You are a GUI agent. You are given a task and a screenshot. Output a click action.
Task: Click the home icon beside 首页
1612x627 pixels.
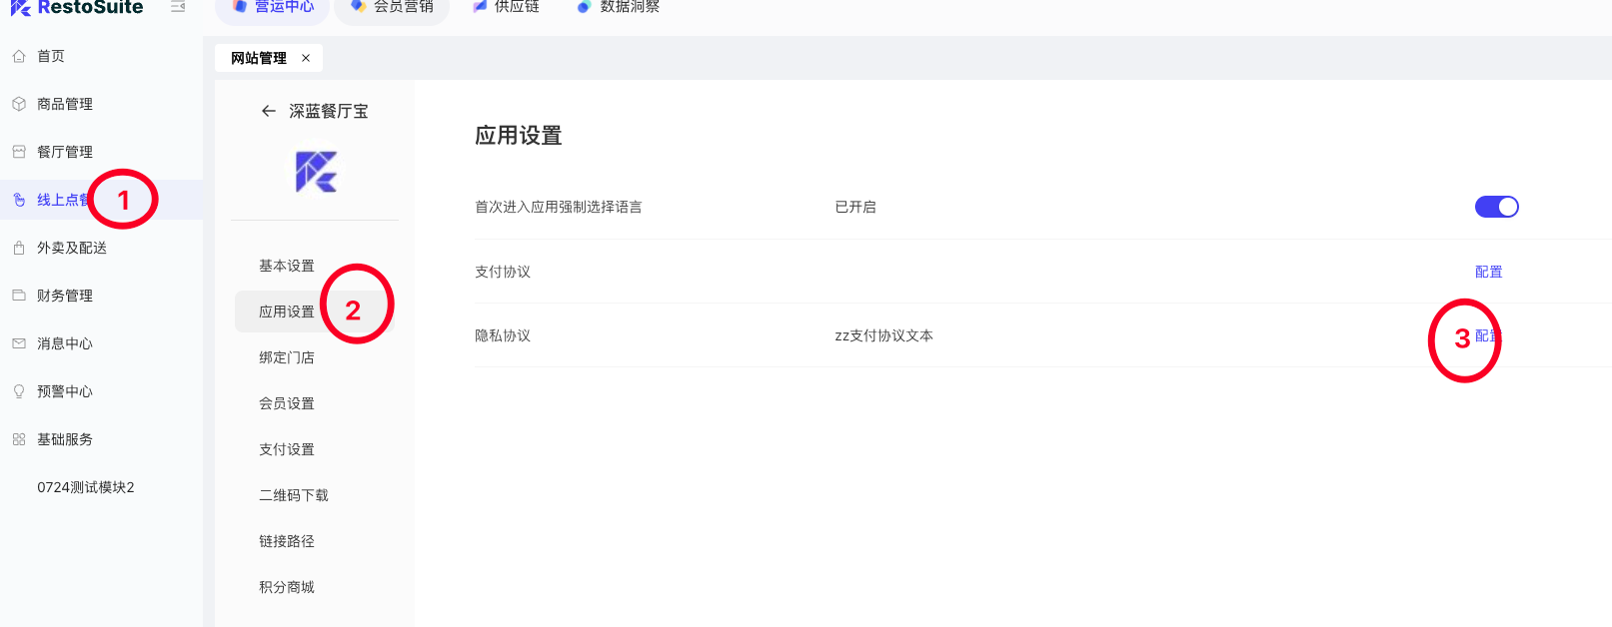[19, 56]
